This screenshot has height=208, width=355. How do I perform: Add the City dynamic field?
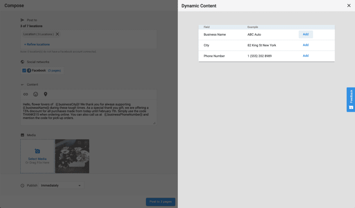coord(305,45)
